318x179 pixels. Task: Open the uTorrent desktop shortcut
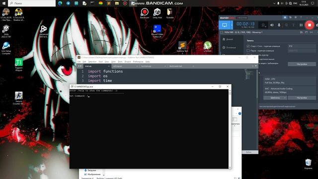click(208, 47)
